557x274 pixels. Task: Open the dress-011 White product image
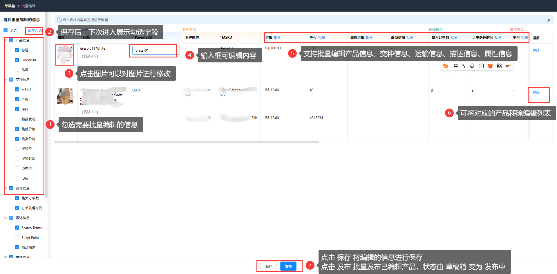(x=65, y=54)
